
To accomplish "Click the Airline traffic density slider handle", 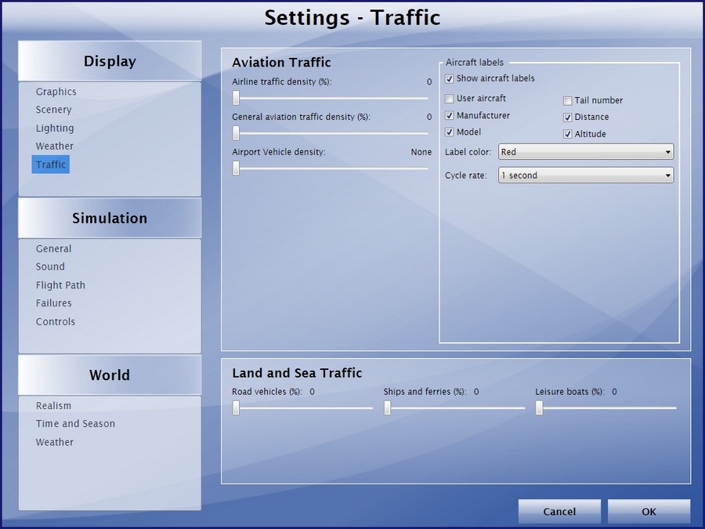I will 236,98.
